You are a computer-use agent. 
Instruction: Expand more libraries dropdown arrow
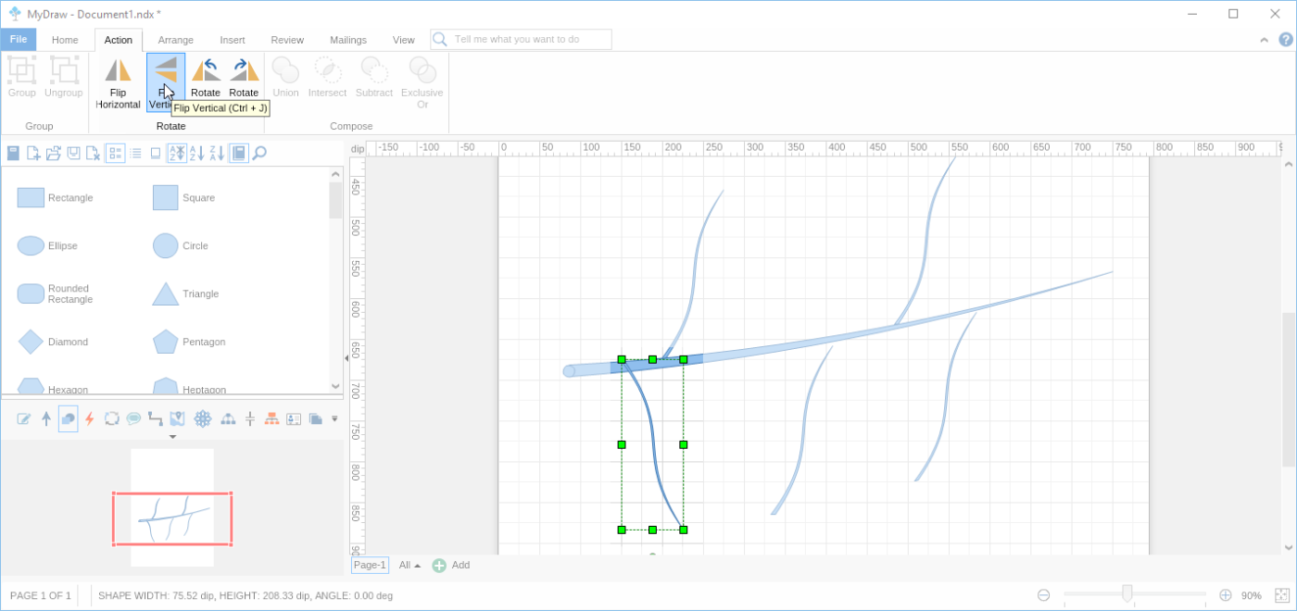334,419
